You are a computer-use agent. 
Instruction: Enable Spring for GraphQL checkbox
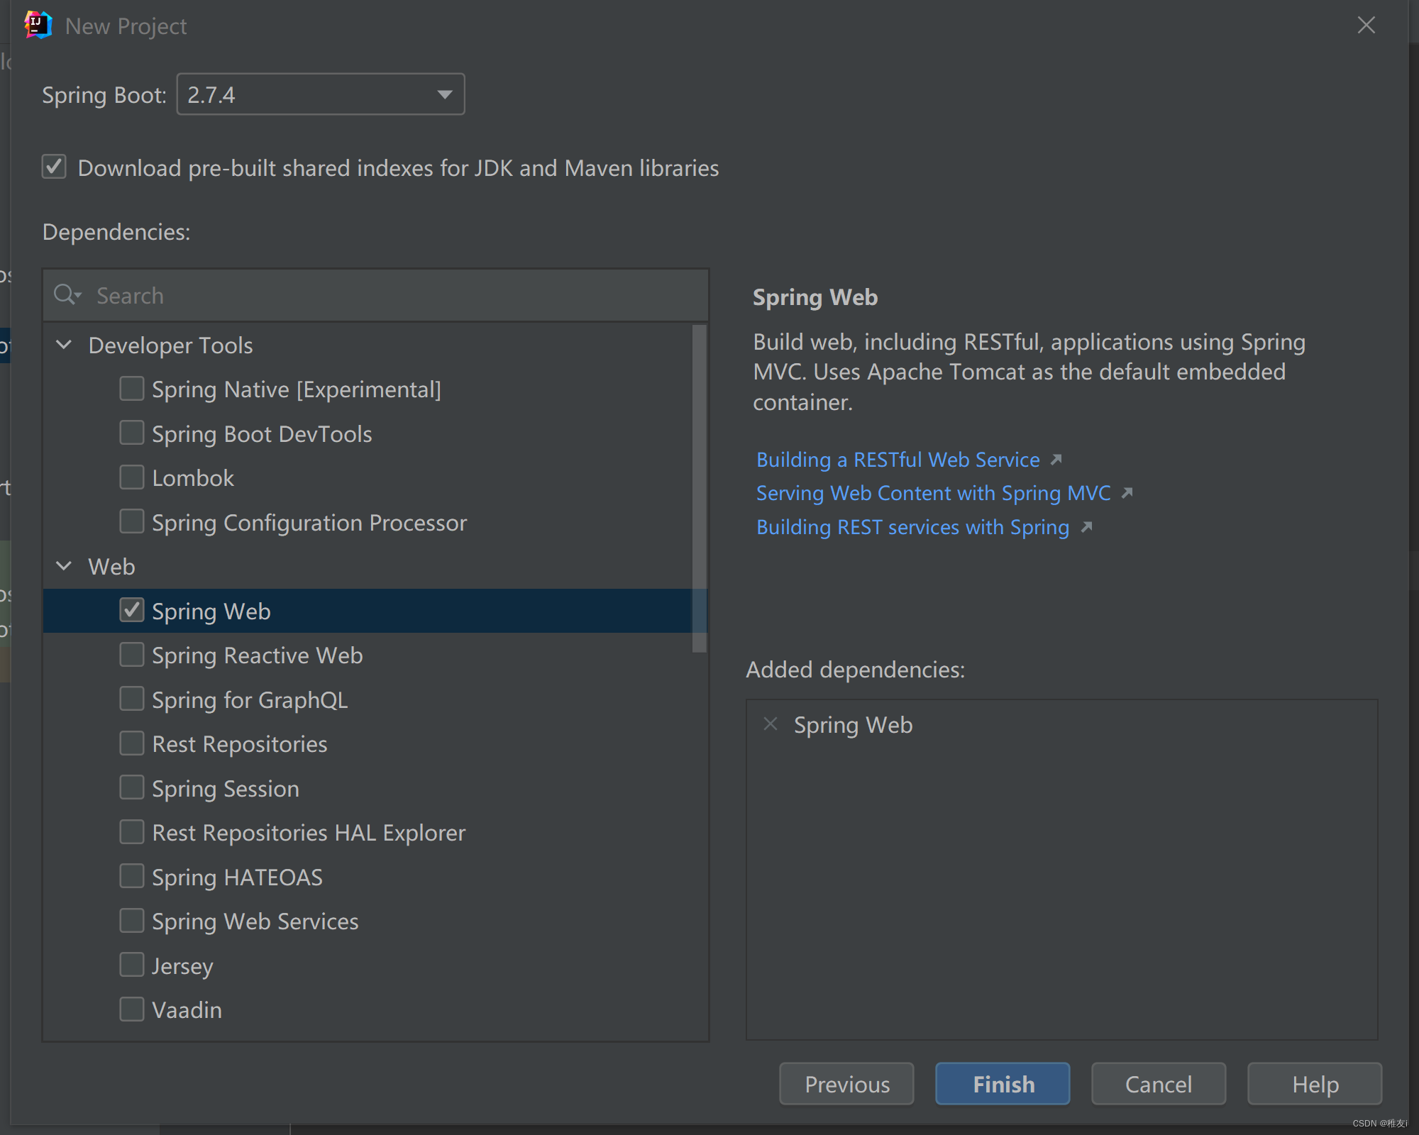[x=132, y=699]
